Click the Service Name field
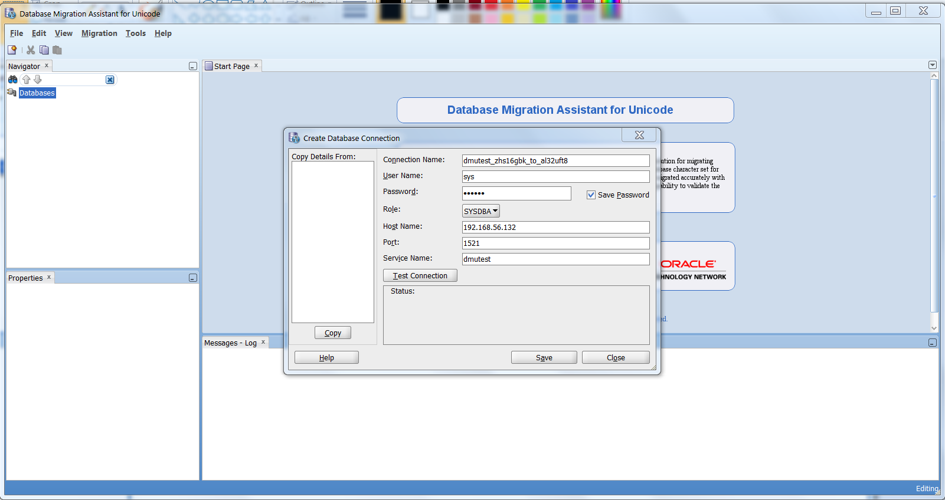Image resolution: width=945 pixels, height=500 pixels. (555, 259)
